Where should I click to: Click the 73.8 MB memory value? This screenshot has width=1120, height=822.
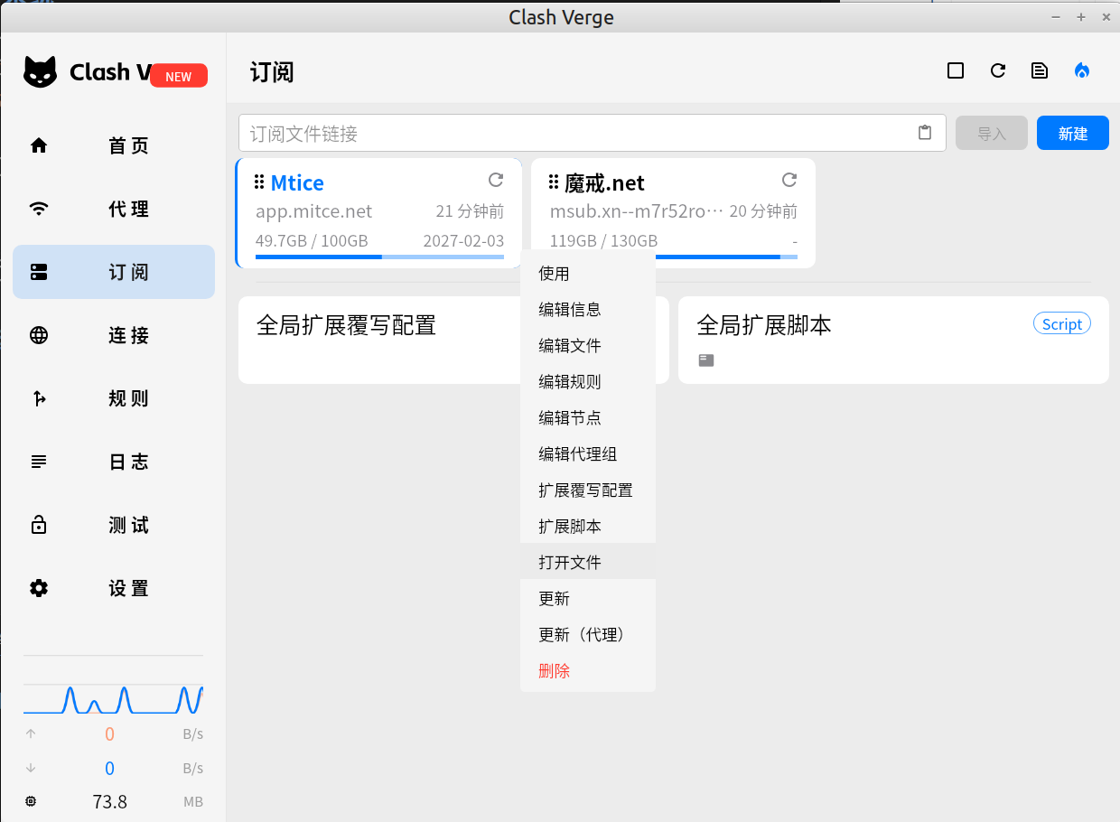110,801
